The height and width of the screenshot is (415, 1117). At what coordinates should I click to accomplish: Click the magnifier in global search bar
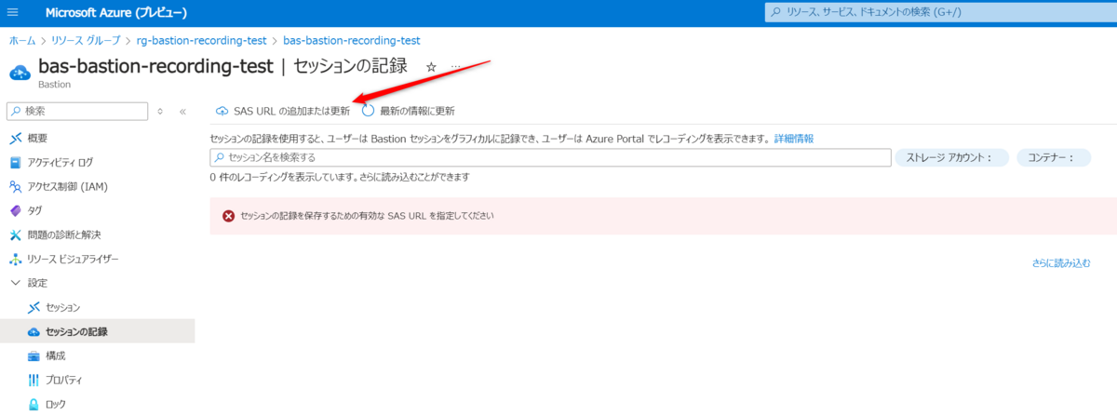[777, 13]
